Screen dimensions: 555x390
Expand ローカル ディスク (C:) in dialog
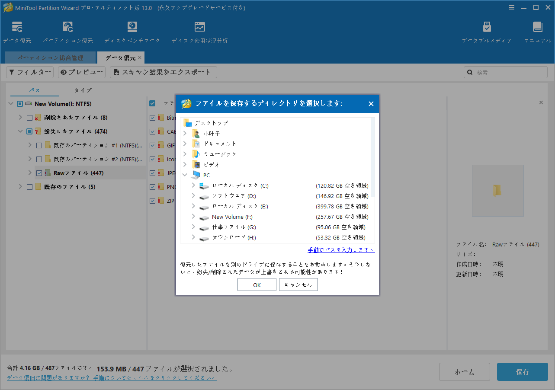[195, 185]
